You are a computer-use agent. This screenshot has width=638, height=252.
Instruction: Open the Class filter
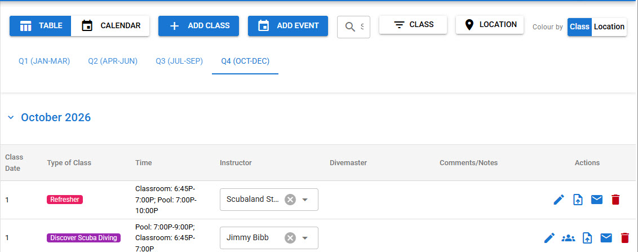coord(413,24)
